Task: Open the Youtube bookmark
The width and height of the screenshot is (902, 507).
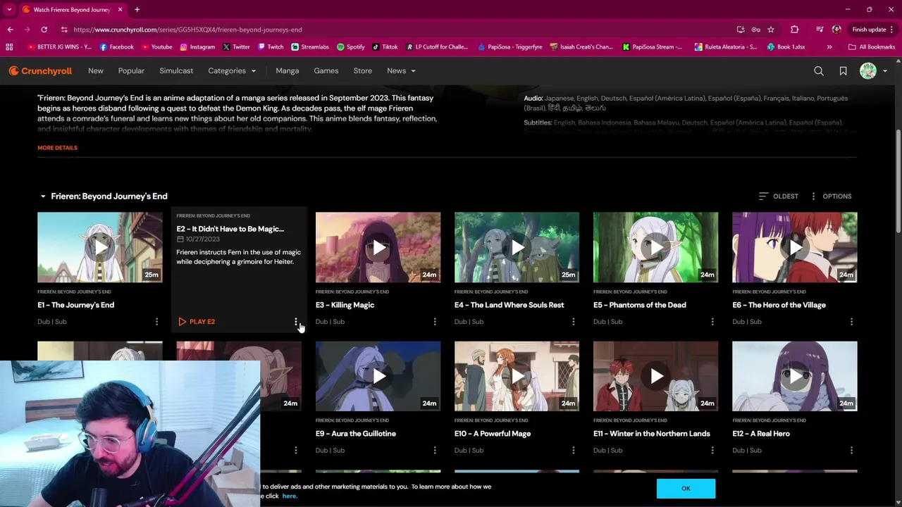Action: click(157, 47)
